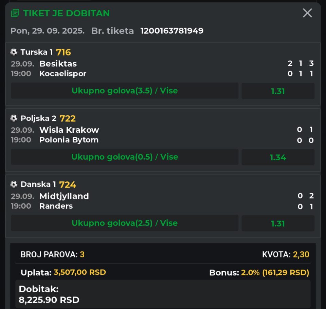The image size is (326, 309).
Task: Click the 1.31 odds for Midtjylland match
Action: [278, 223]
